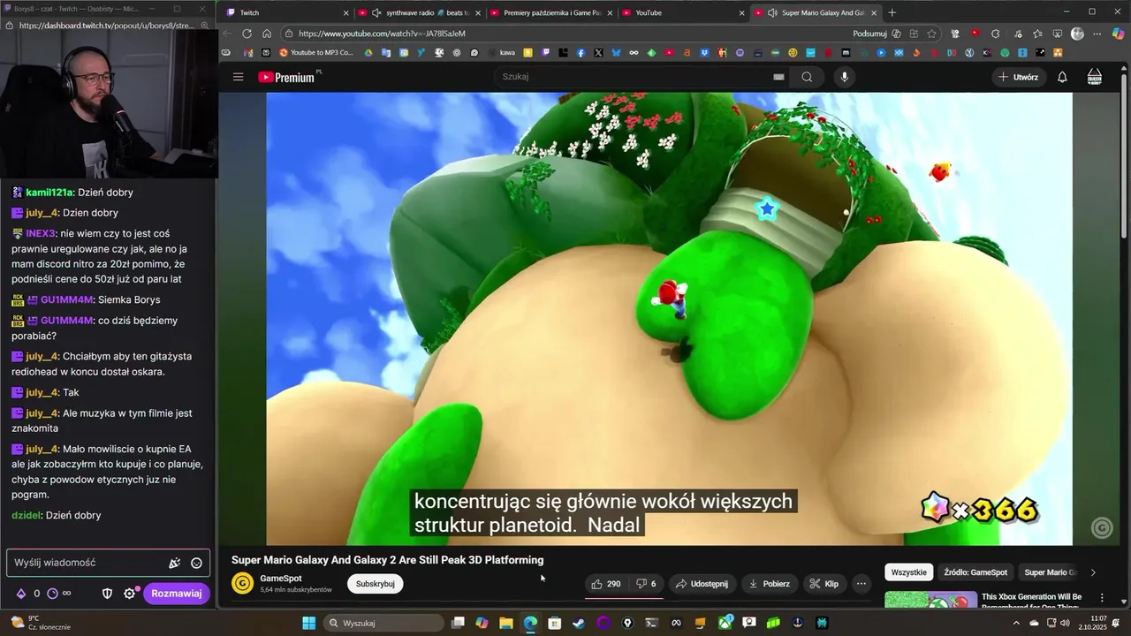
Task: Open Windows Start menu
Action: coord(308,623)
